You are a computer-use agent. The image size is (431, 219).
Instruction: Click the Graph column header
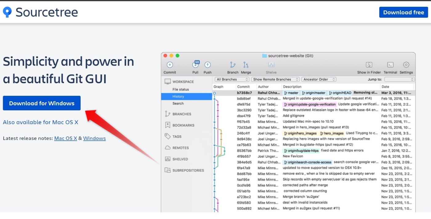coord(218,87)
